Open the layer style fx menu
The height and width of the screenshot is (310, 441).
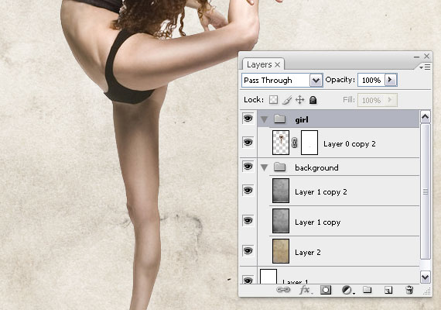(x=306, y=290)
